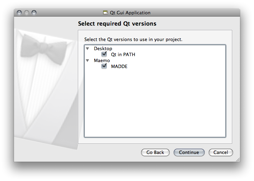Cancel the Qt version wizard

coord(221,152)
